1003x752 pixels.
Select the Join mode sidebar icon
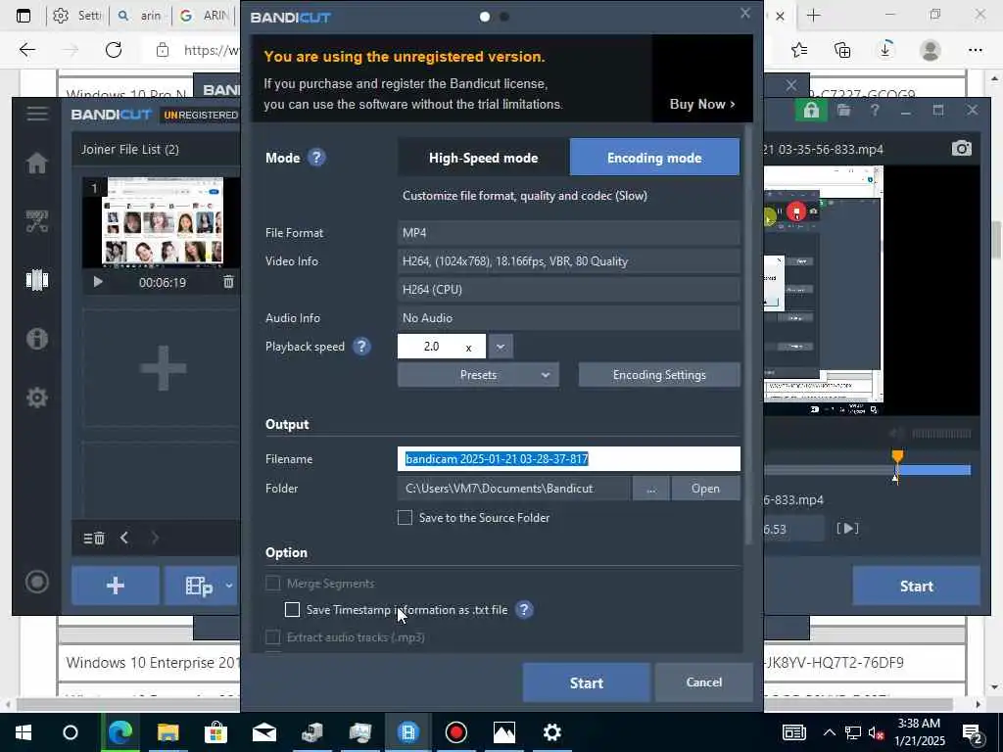coord(37,279)
